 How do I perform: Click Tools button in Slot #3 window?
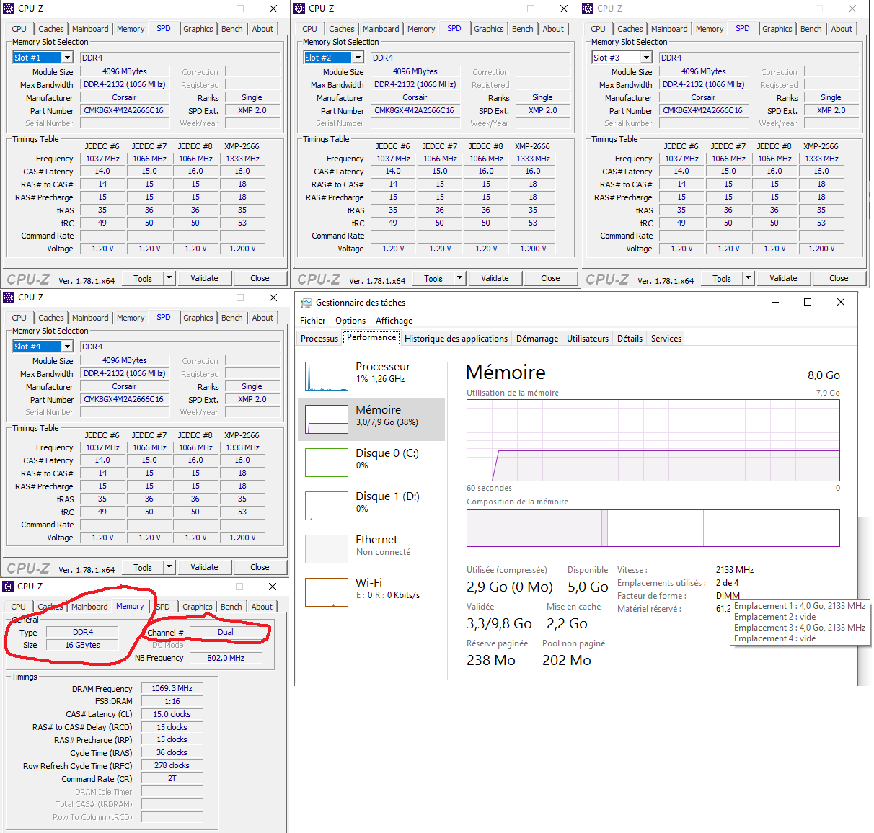(722, 278)
